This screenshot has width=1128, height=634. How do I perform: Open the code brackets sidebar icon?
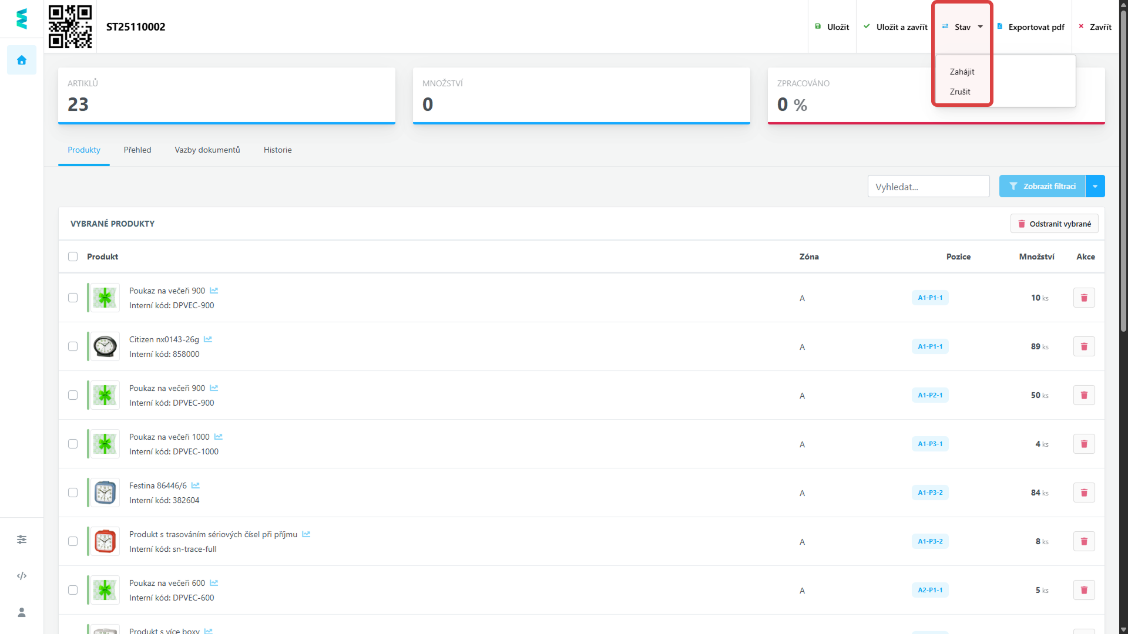click(22, 576)
